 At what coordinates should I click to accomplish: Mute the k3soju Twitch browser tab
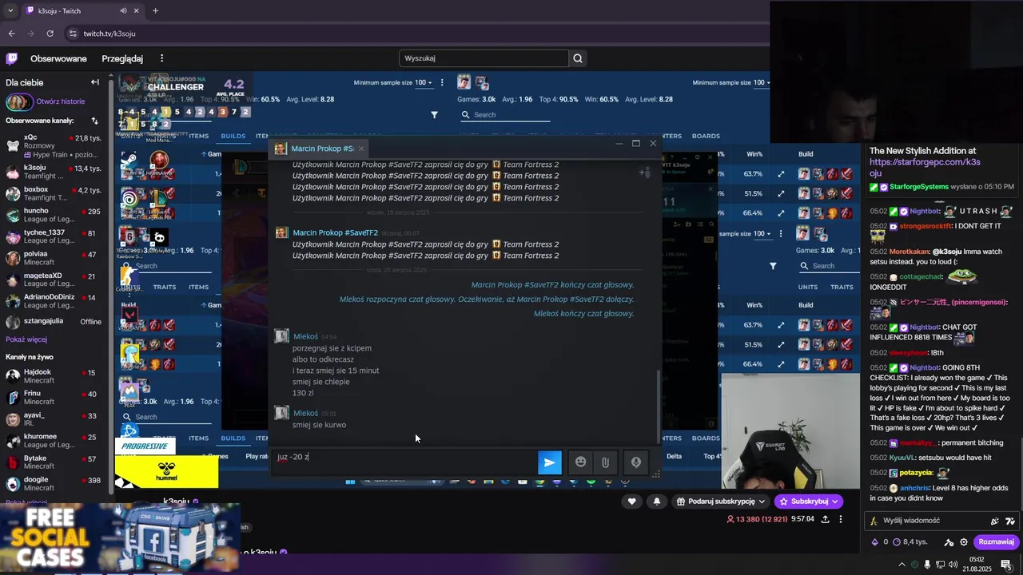[x=123, y=11]
